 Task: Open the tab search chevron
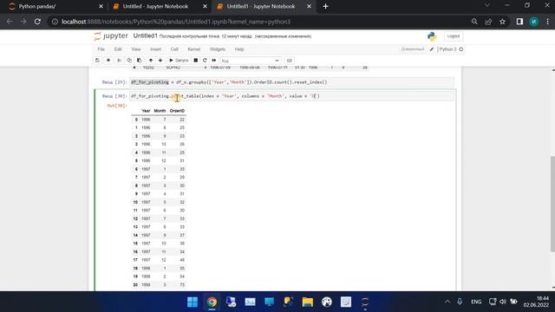(487, 5)
